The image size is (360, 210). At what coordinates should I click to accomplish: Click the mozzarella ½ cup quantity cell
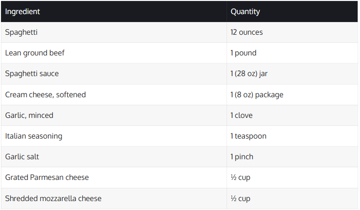[240, 198]
